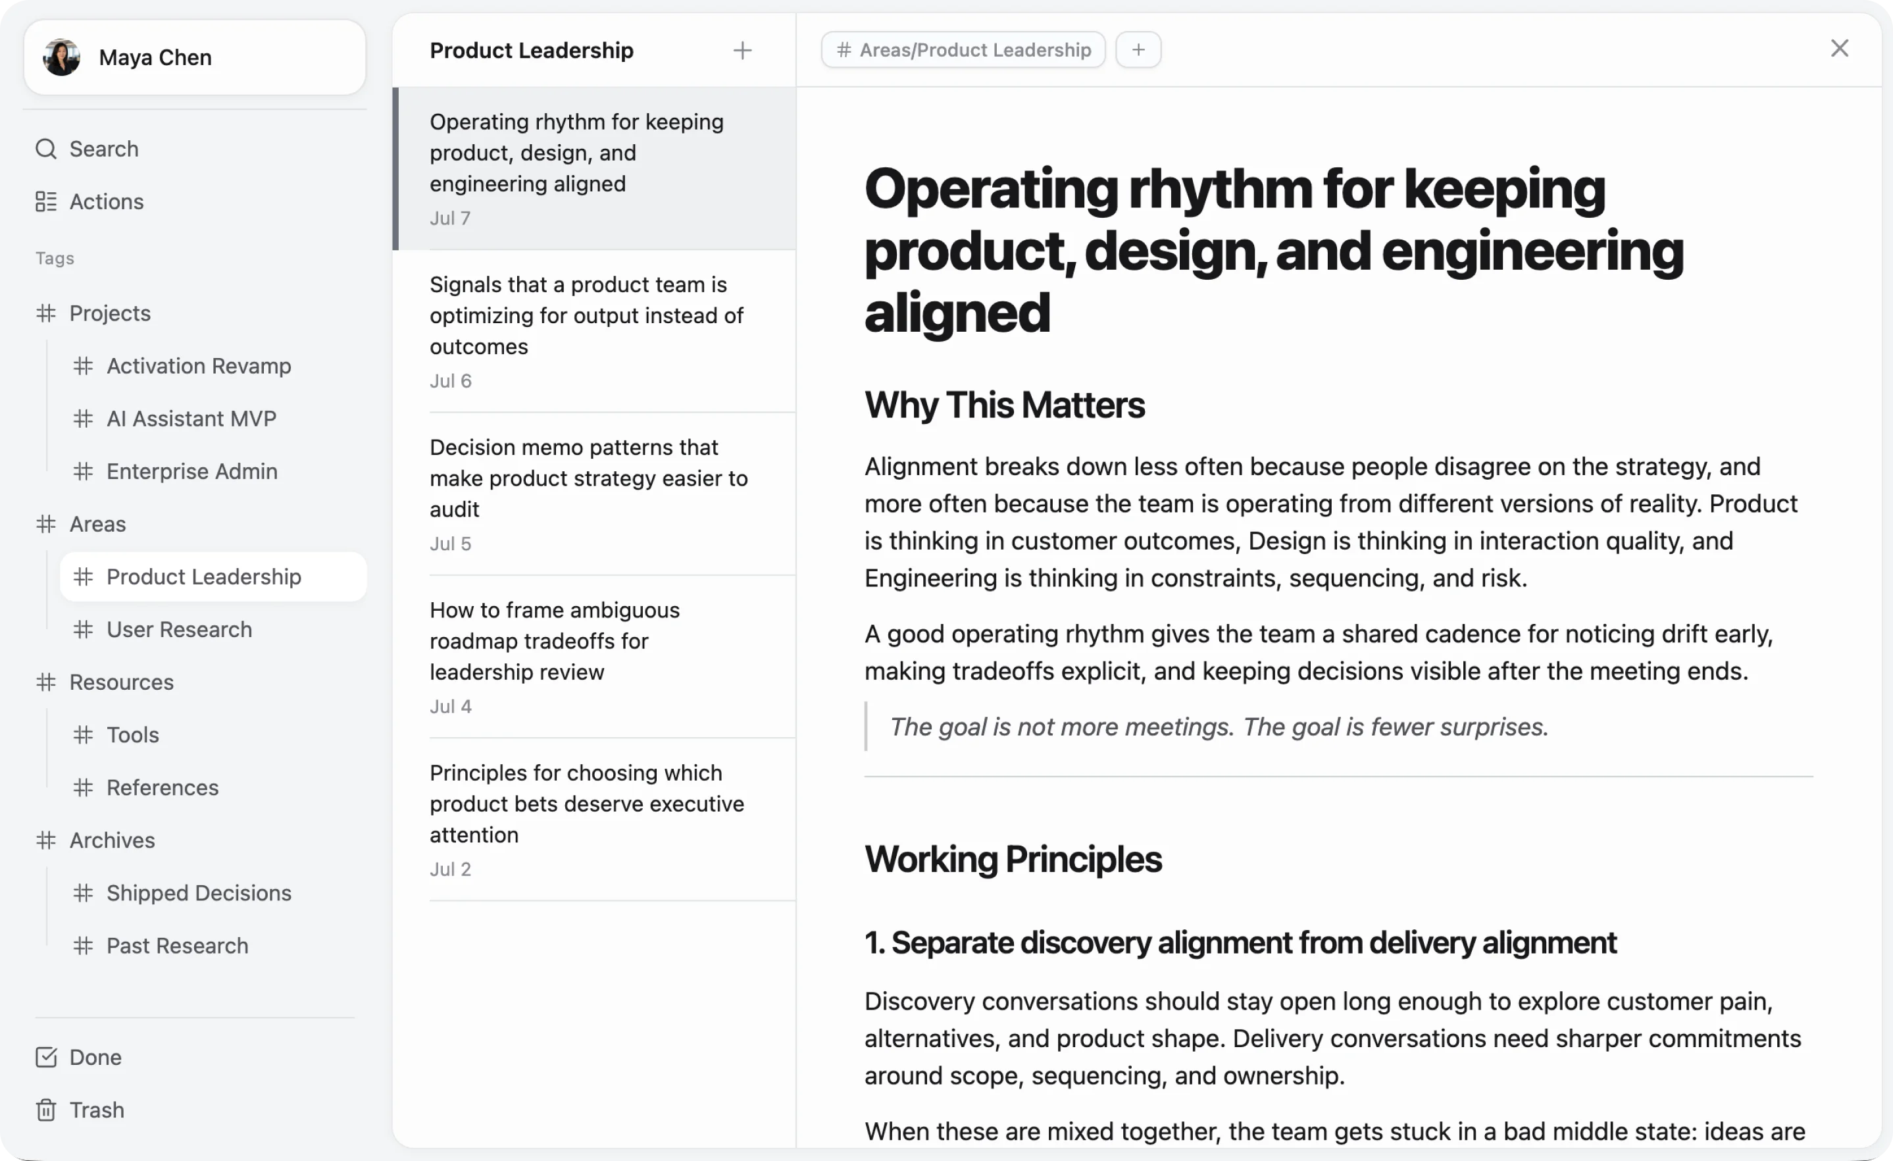The image size is (1893, 1161).
Task: Open Actions via its list icon
Action: [46, 201]
